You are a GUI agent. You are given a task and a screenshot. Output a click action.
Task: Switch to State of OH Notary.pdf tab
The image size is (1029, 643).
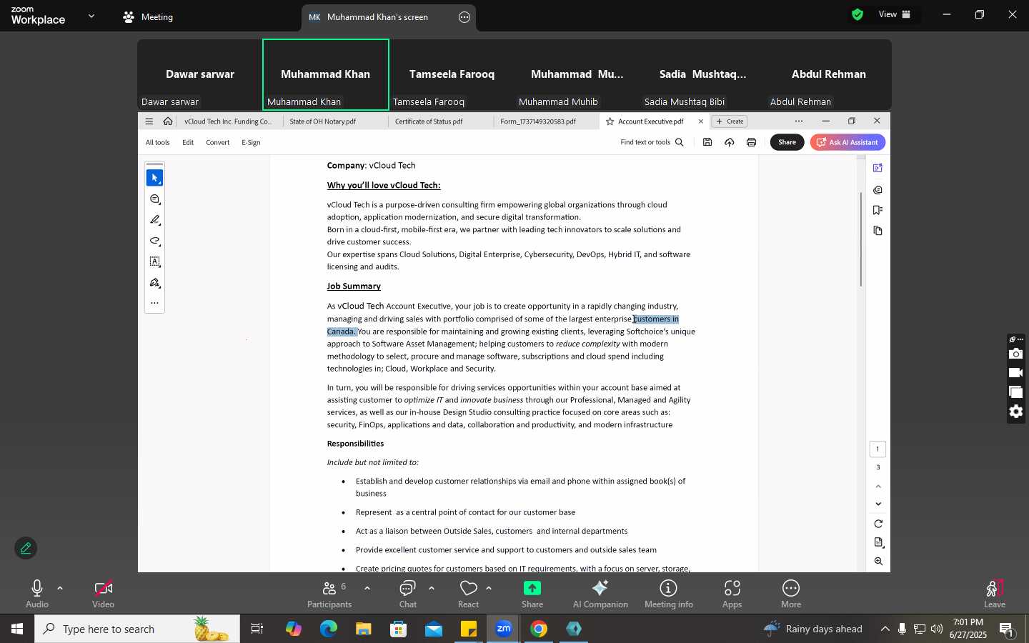(x=323, y=121)
